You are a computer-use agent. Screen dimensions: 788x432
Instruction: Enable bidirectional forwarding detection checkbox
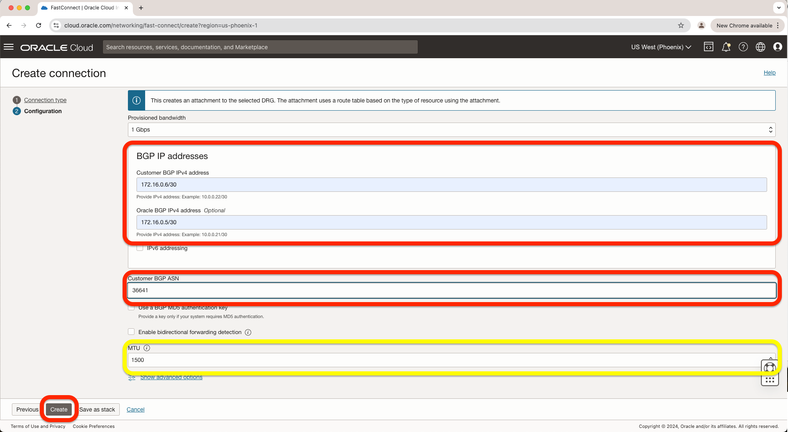131,332
